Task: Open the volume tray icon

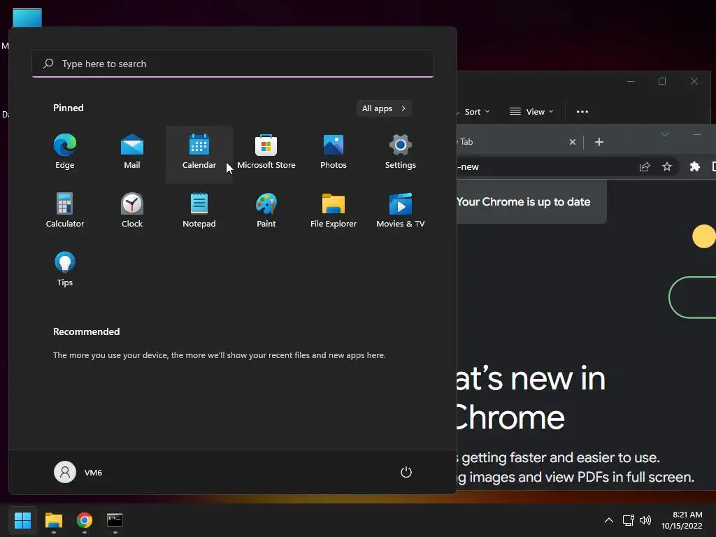Action: pyautogui.click(x=645, y=520)
